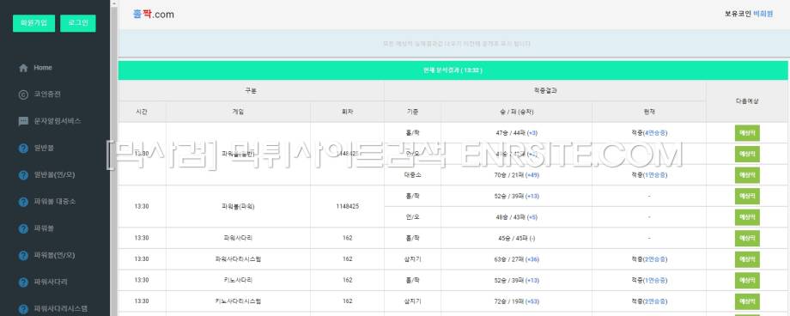Click 예상픽 button for 키노사다리 홀/짝 row

[747, 280]
